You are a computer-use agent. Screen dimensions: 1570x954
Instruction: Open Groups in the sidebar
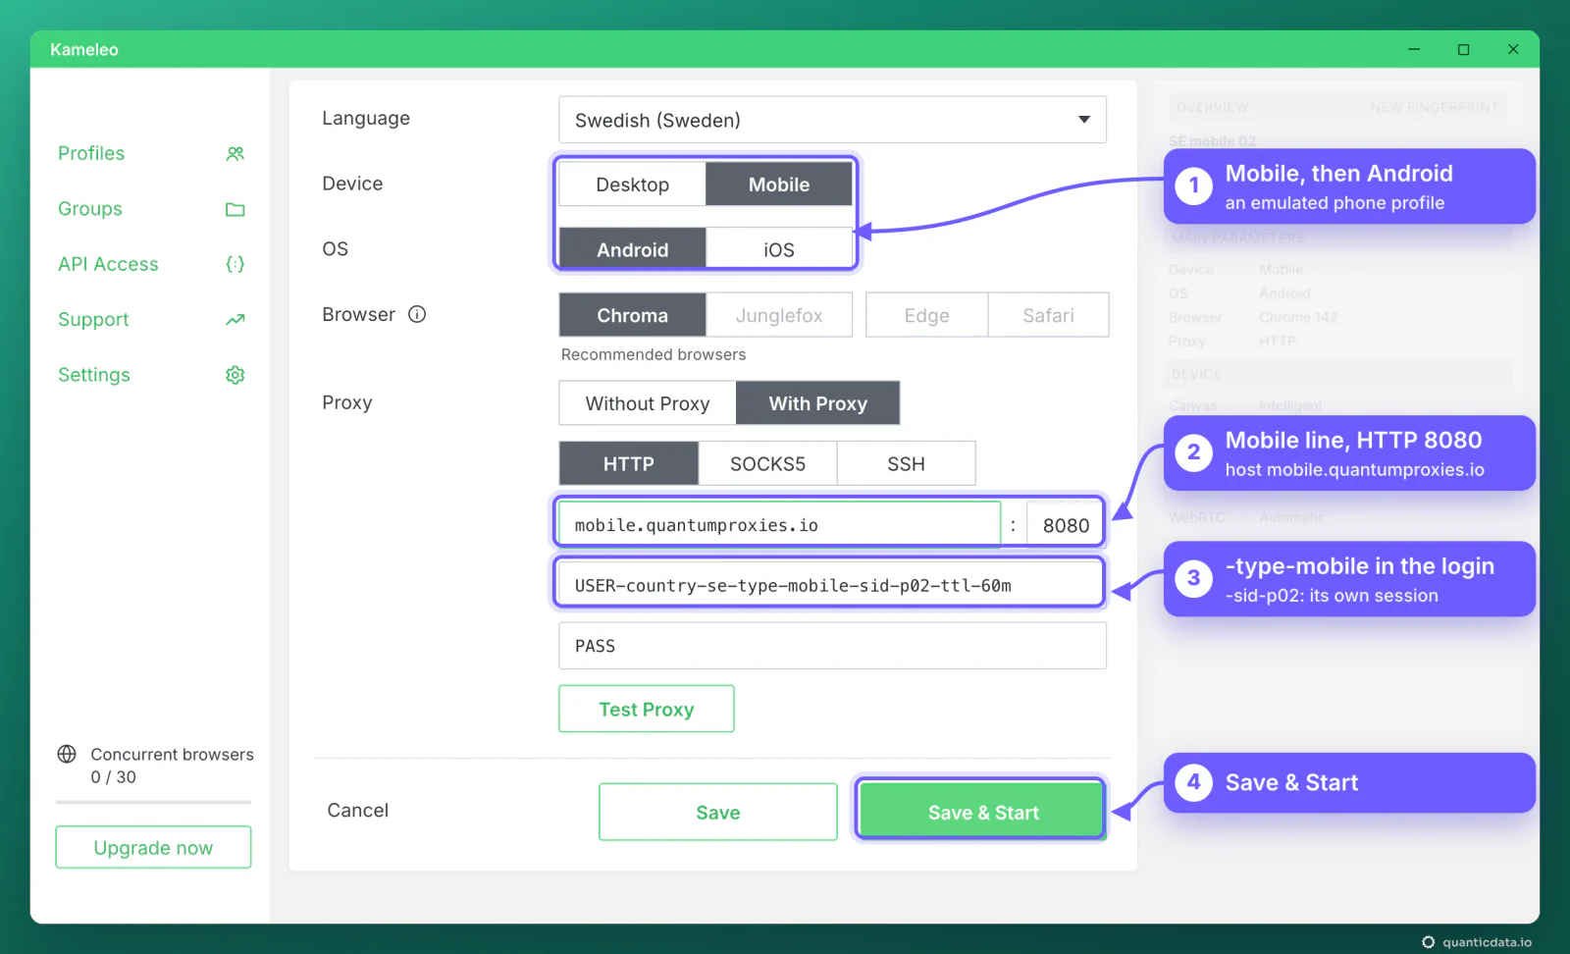click(90, 209)
